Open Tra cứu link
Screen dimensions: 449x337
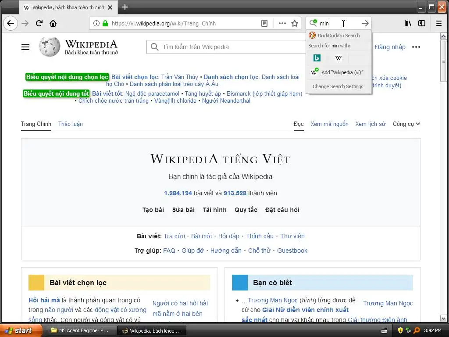click(x=174, y=236)
